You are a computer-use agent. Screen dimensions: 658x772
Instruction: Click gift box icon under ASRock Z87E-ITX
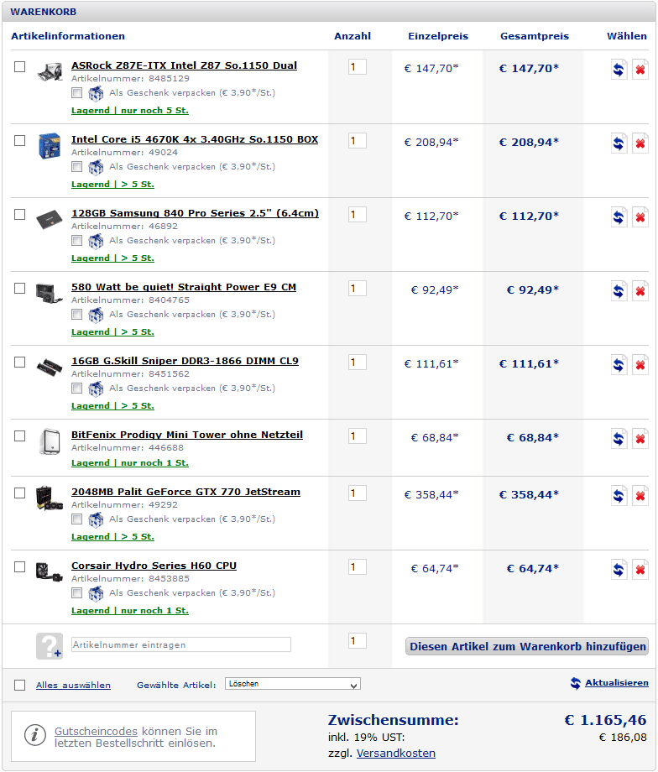(x=96, y=93)
